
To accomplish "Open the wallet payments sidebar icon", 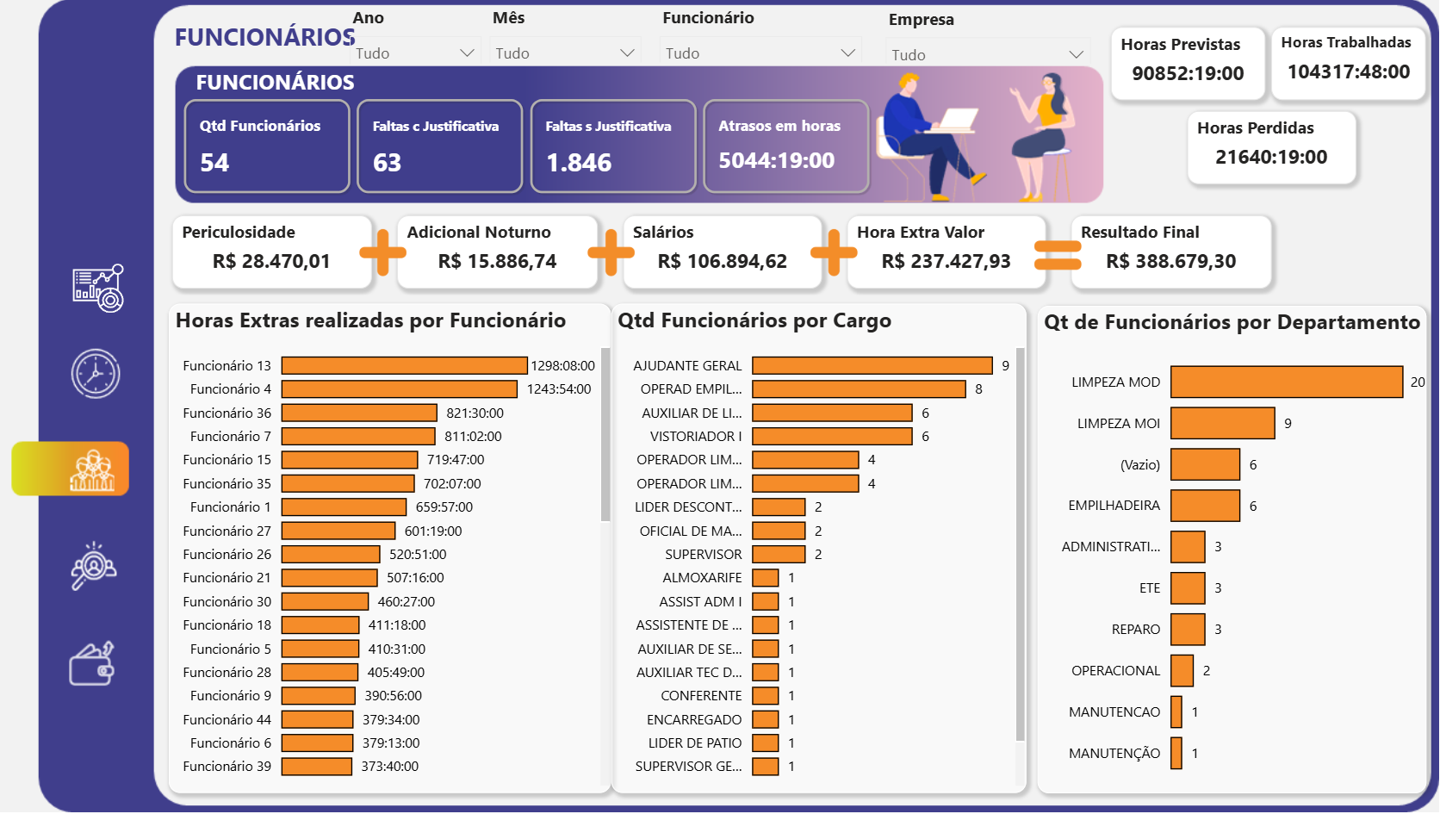I will point(92,663).
